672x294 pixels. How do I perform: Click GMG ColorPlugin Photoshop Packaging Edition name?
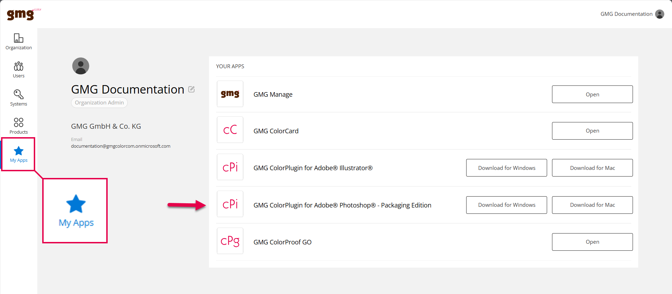tap(342, 205)
